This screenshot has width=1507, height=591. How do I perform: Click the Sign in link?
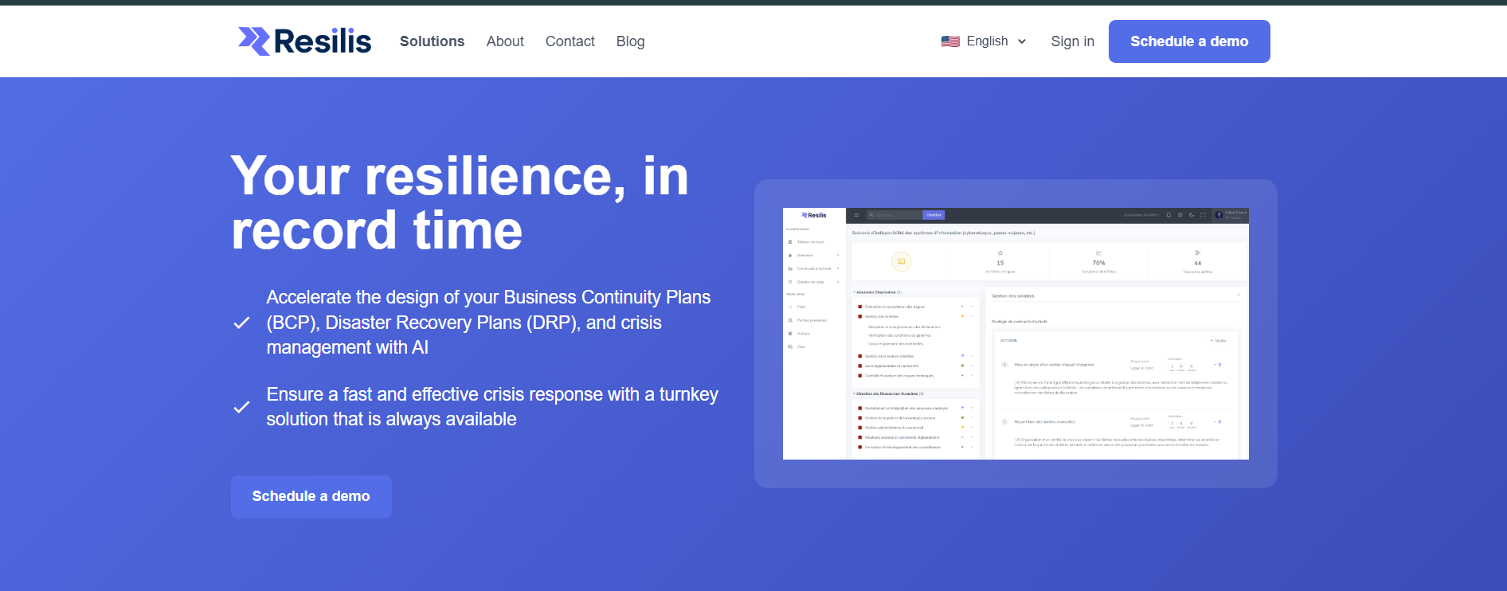[x=1072, y=41]
